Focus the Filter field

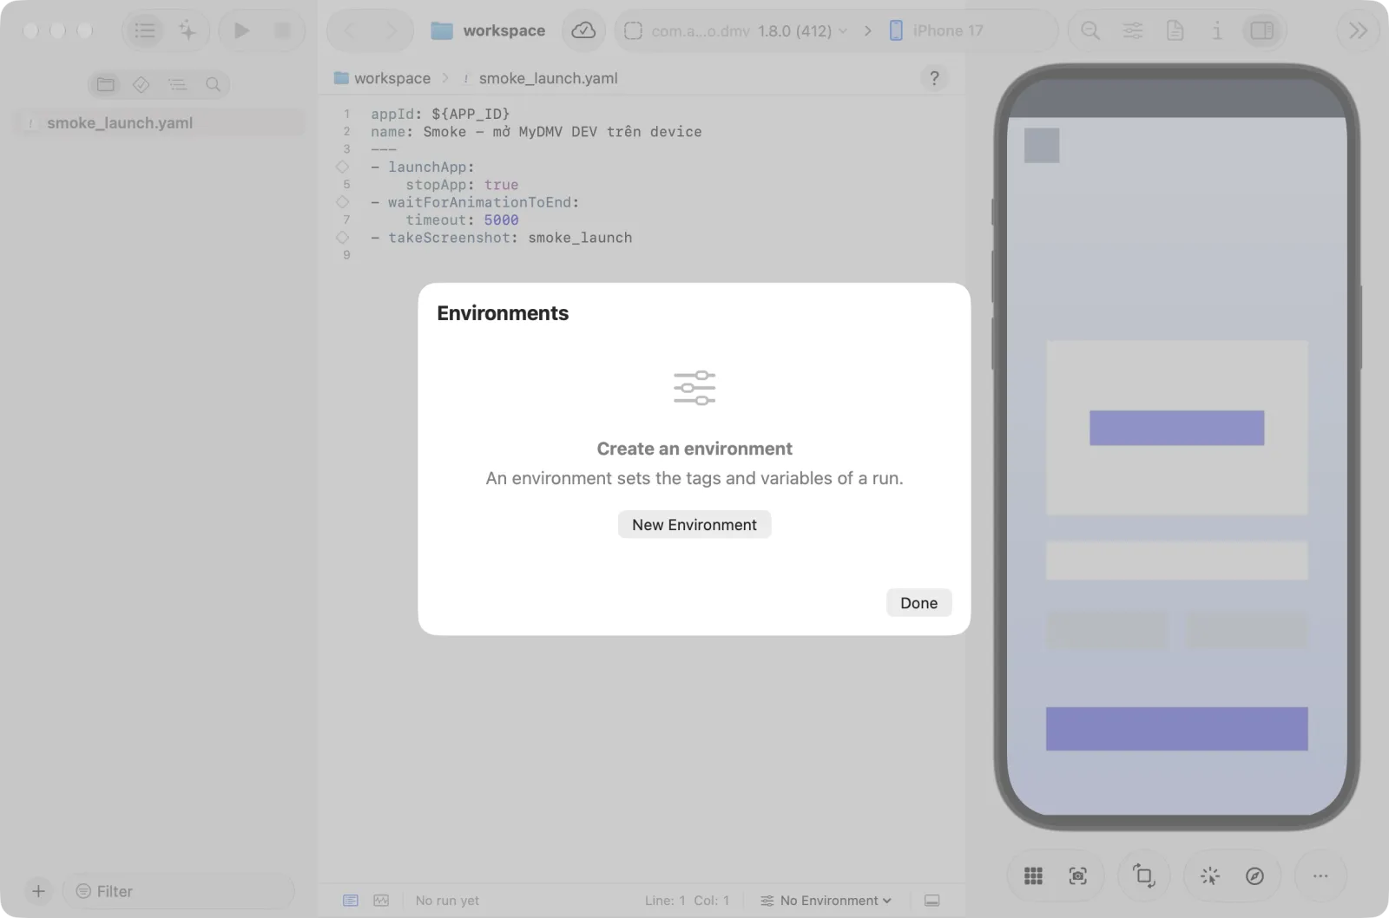click(x=179, y=891)
